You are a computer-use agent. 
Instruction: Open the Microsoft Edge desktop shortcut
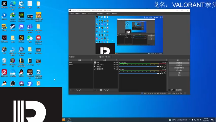[x=13, y=6]
